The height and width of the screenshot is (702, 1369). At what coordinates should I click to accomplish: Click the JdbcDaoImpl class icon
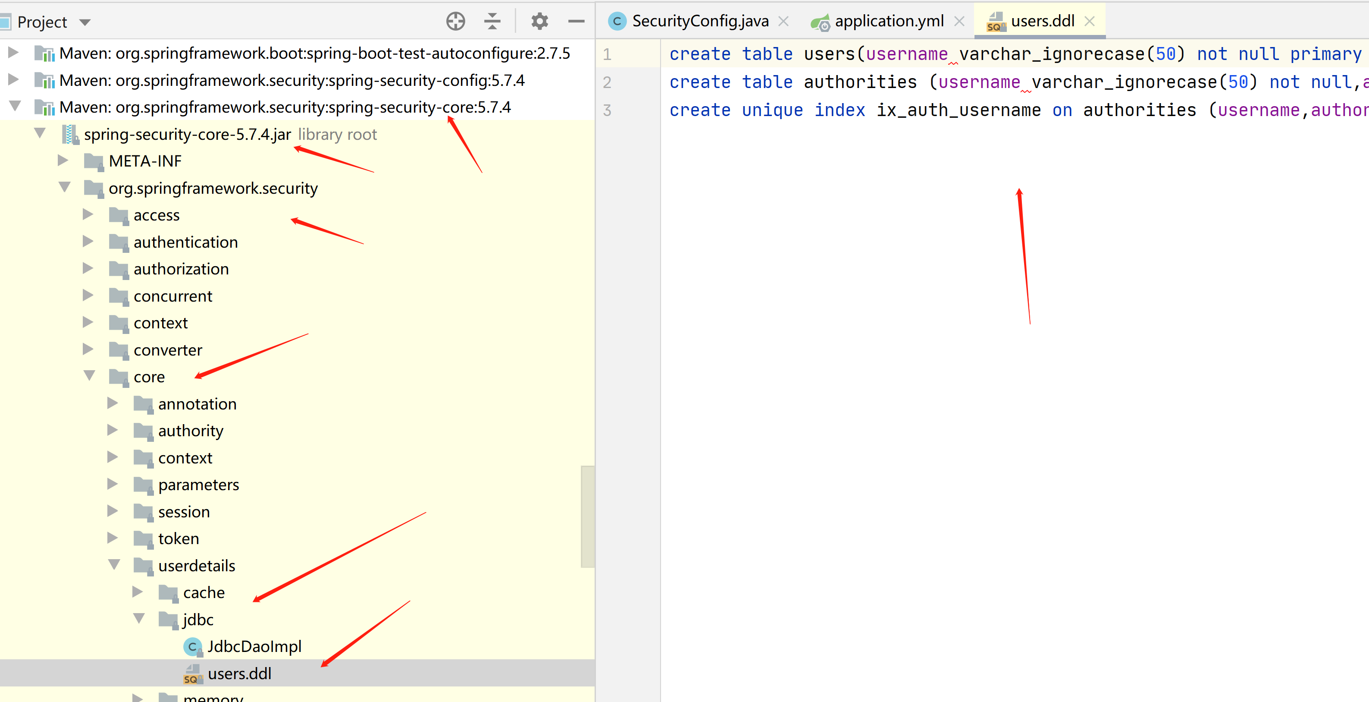(x=192, y=647)
